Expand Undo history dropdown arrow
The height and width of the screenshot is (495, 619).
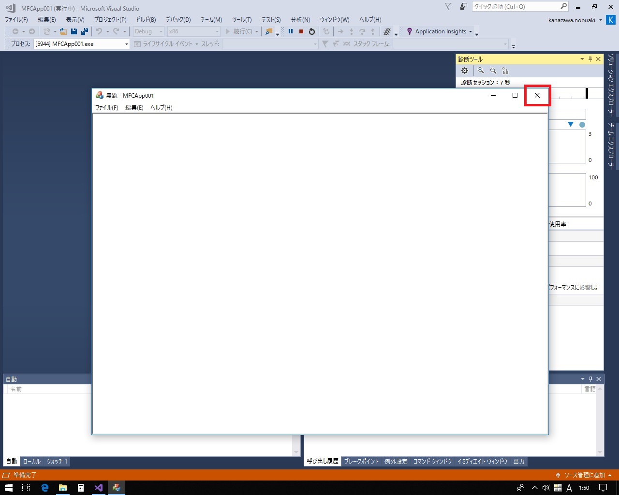coord(107,31)
